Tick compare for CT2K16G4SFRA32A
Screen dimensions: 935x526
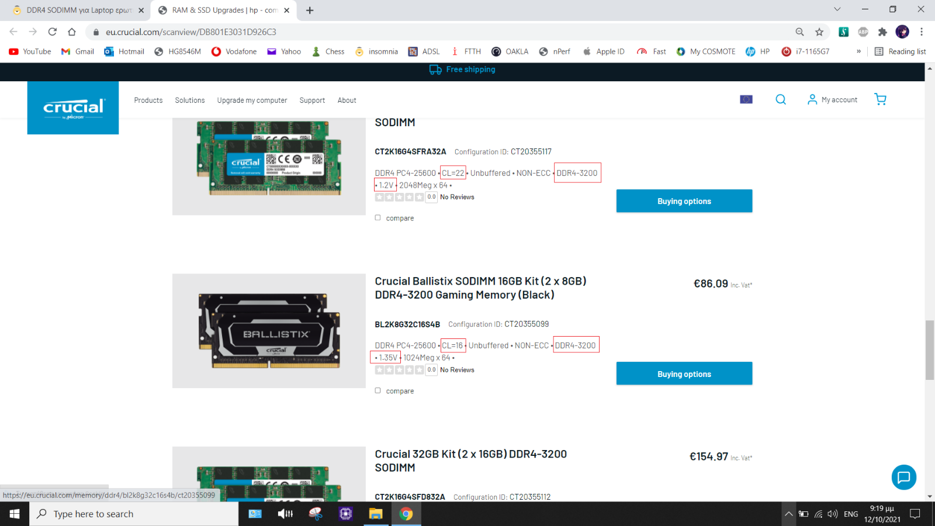(x=378, y=217)
